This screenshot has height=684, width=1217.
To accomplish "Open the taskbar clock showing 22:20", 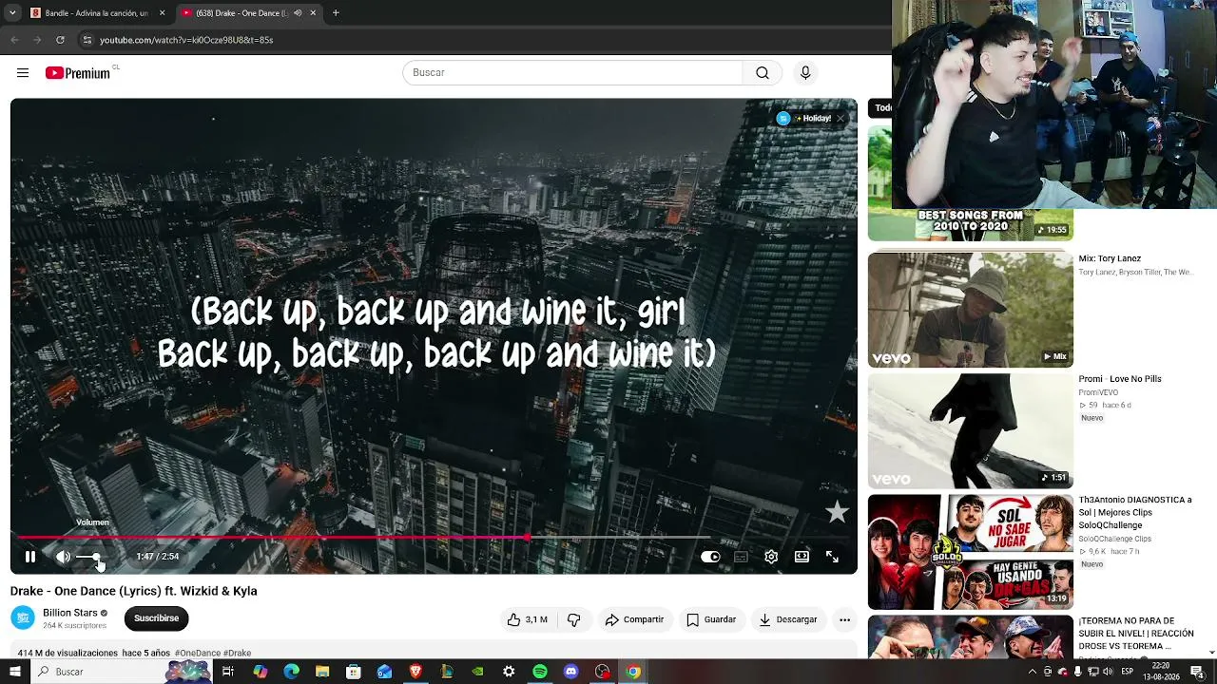I will click(1160, 672).
